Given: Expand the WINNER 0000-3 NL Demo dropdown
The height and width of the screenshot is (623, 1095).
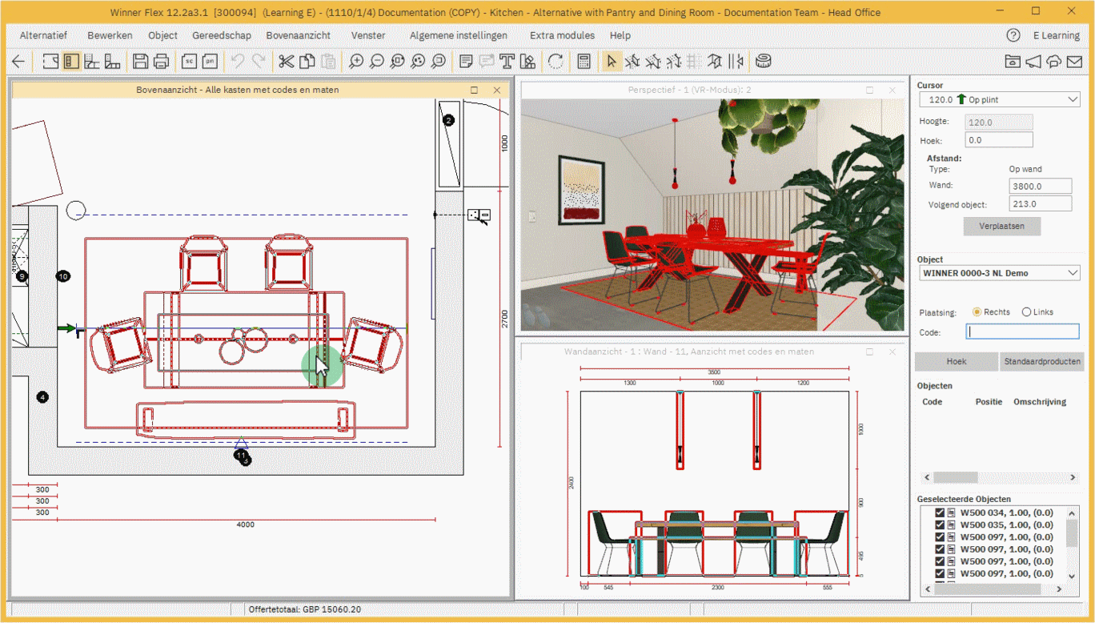Looking at the screenshot, I should [x=1073, y=273].
